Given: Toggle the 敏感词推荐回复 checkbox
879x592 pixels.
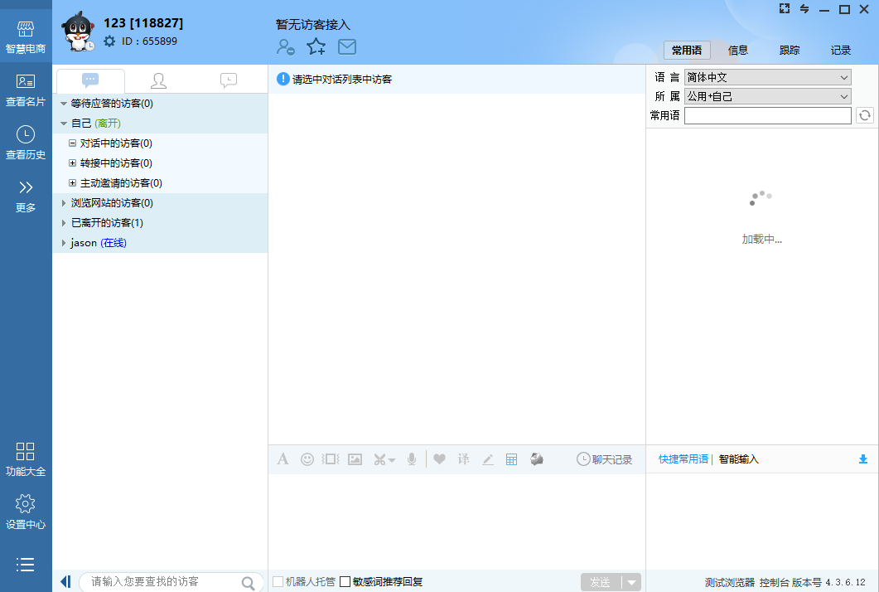Looking at the screenshot, I should tap(345, 582).
